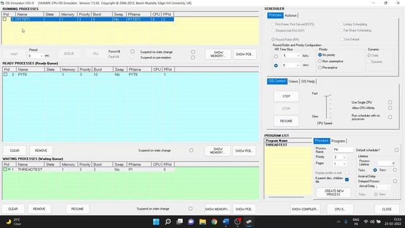The height and width of the screenshot is (228, 405).
Task: Click the volume icon in system tray
Action: tap(372, 222)
